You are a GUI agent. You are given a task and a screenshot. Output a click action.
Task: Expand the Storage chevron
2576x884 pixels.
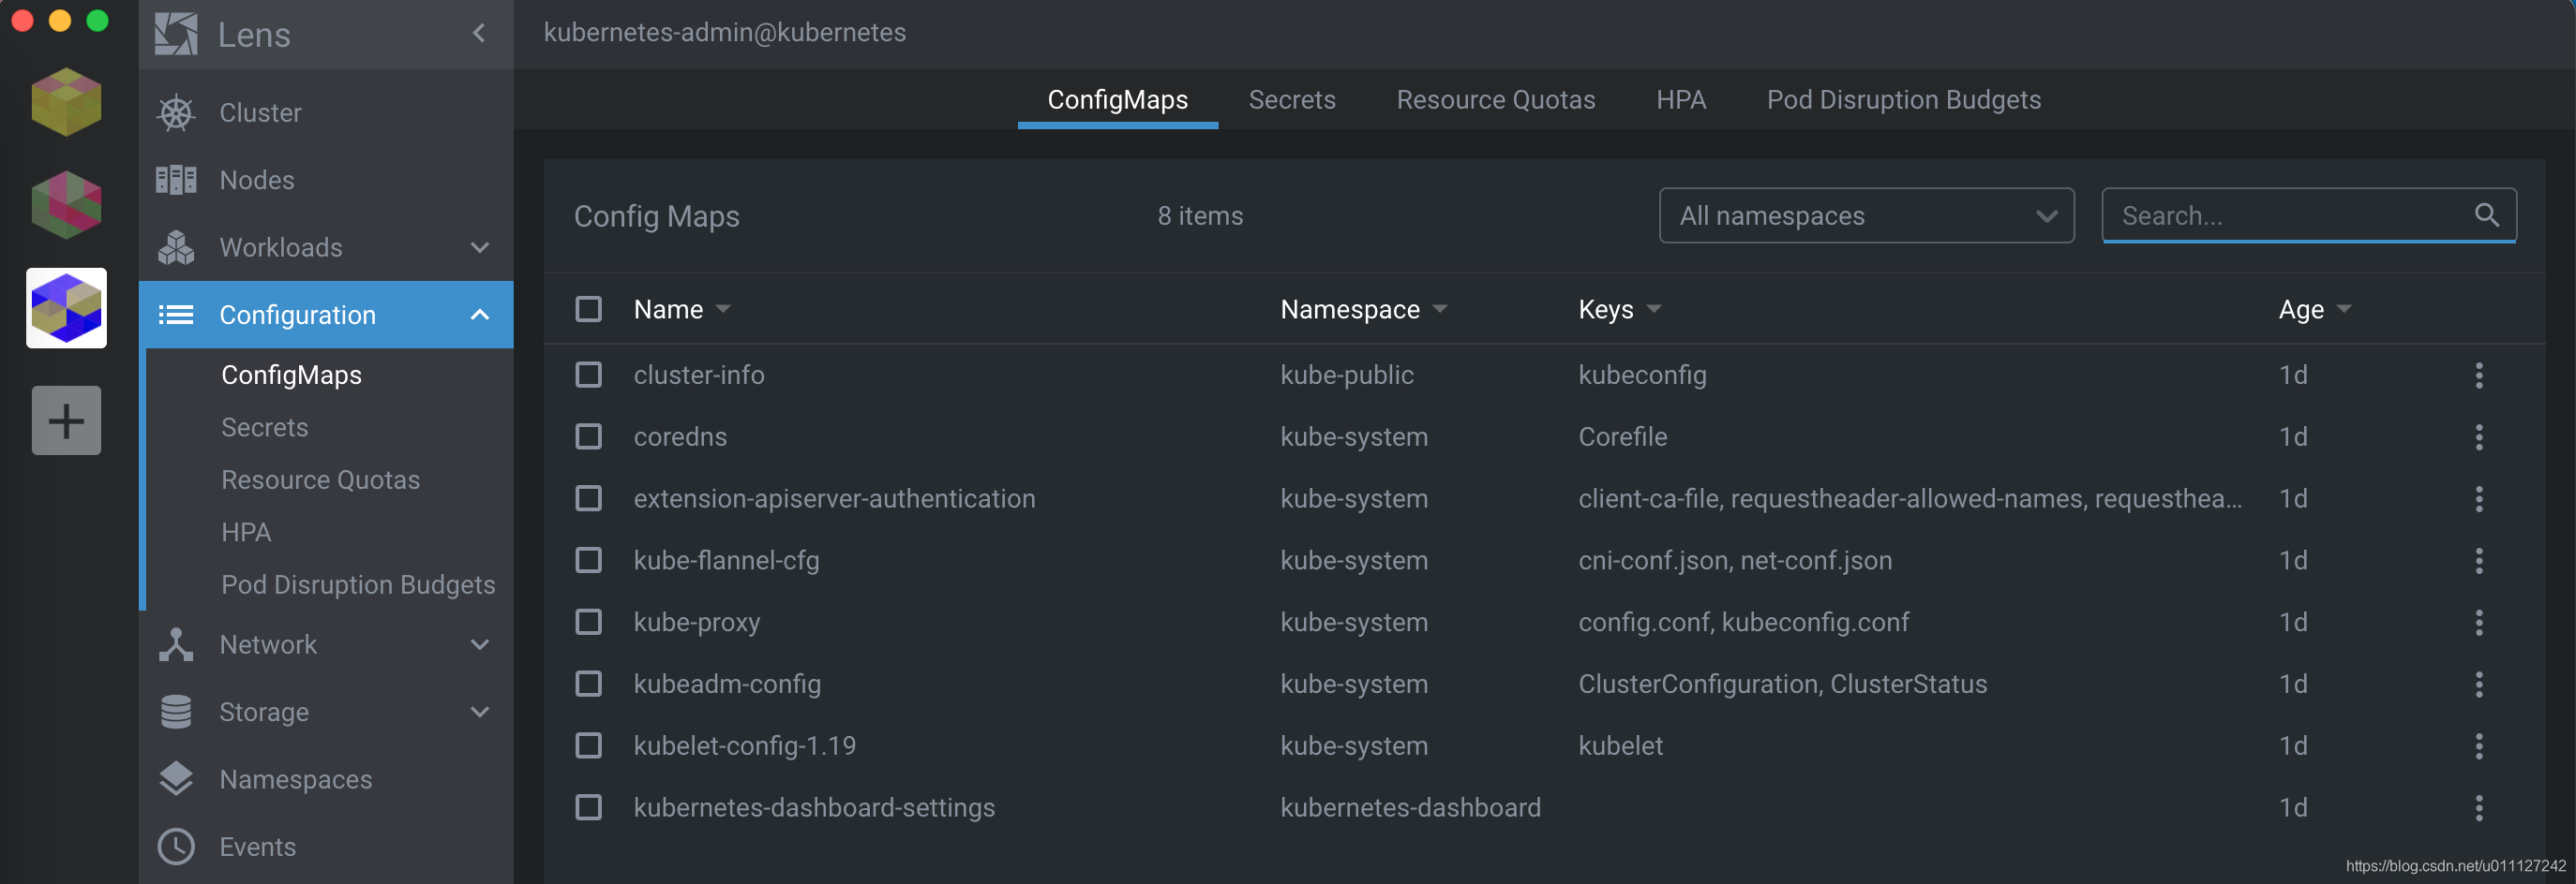point(480,713)
